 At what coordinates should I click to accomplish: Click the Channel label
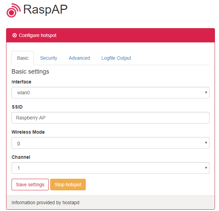coord(21,157)
